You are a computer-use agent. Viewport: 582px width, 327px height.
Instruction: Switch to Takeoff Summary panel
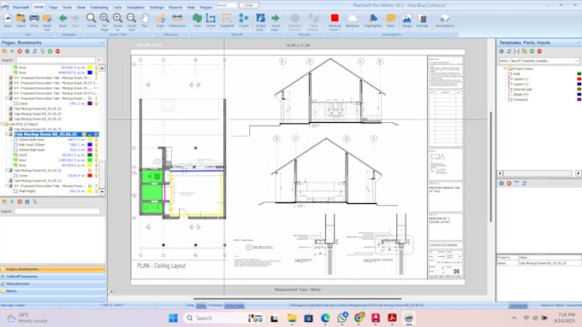53,277
